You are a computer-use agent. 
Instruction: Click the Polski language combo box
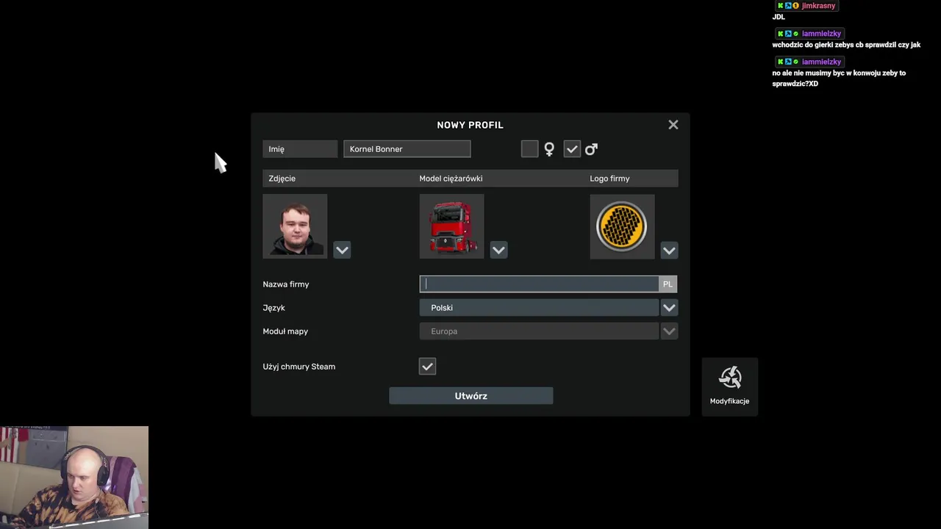click(x=540, y=308)
